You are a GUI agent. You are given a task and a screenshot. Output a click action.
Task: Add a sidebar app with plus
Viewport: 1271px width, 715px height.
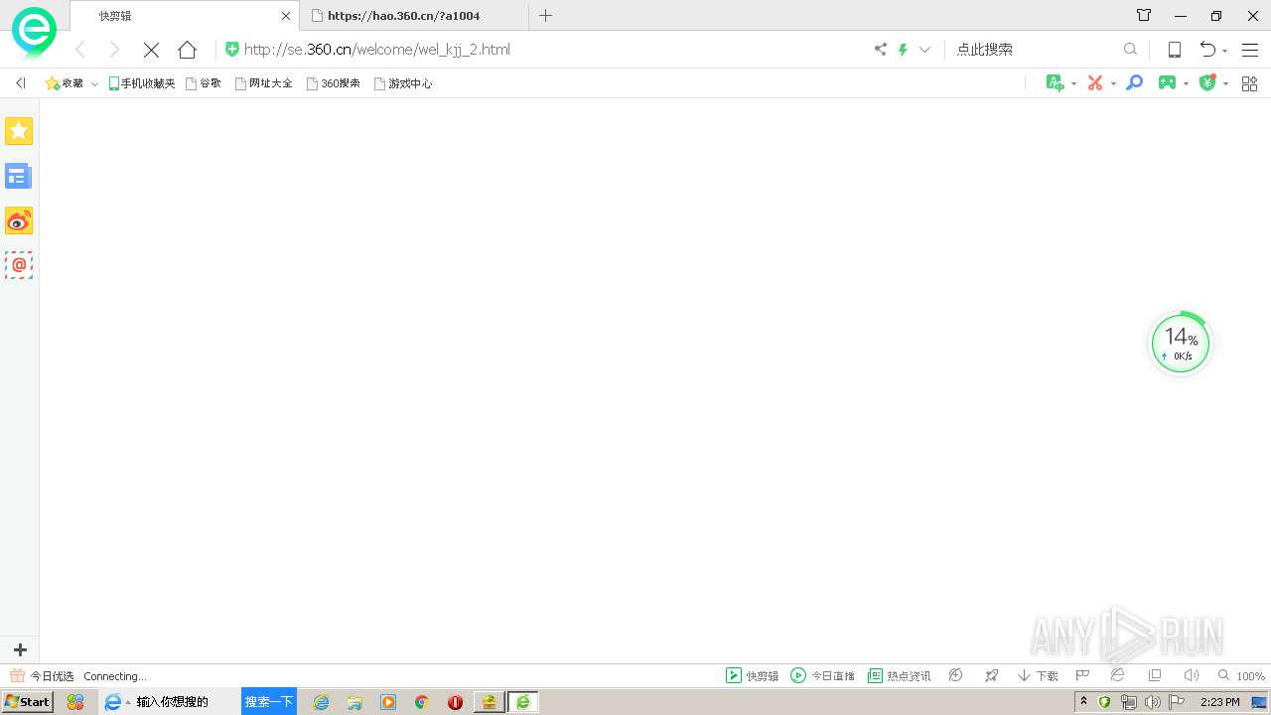[x=20, y=649]
